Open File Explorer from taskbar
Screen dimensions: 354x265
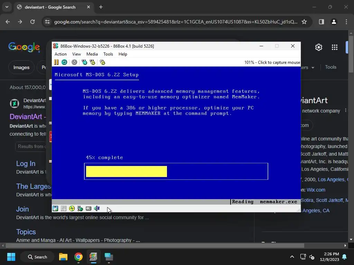coord(63,257)
